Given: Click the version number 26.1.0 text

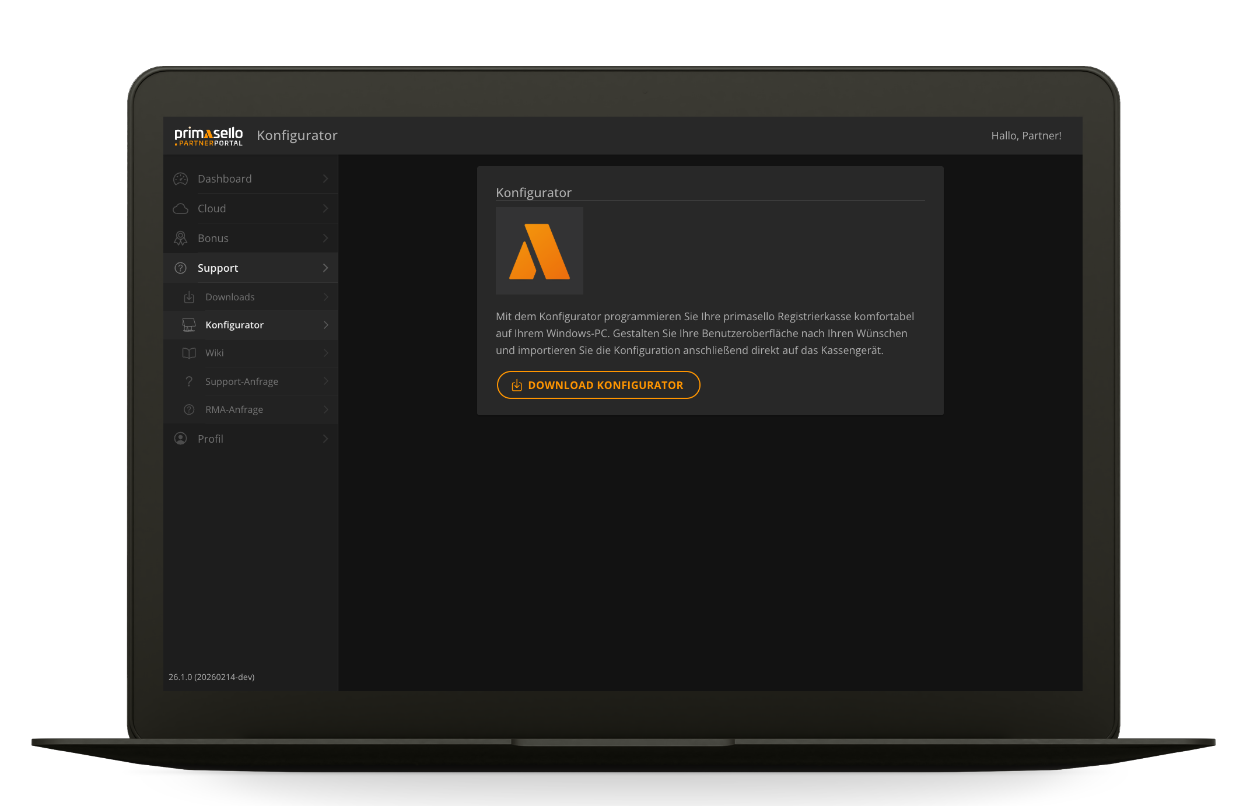Looking at the screenshot, I should click(211, 677).
